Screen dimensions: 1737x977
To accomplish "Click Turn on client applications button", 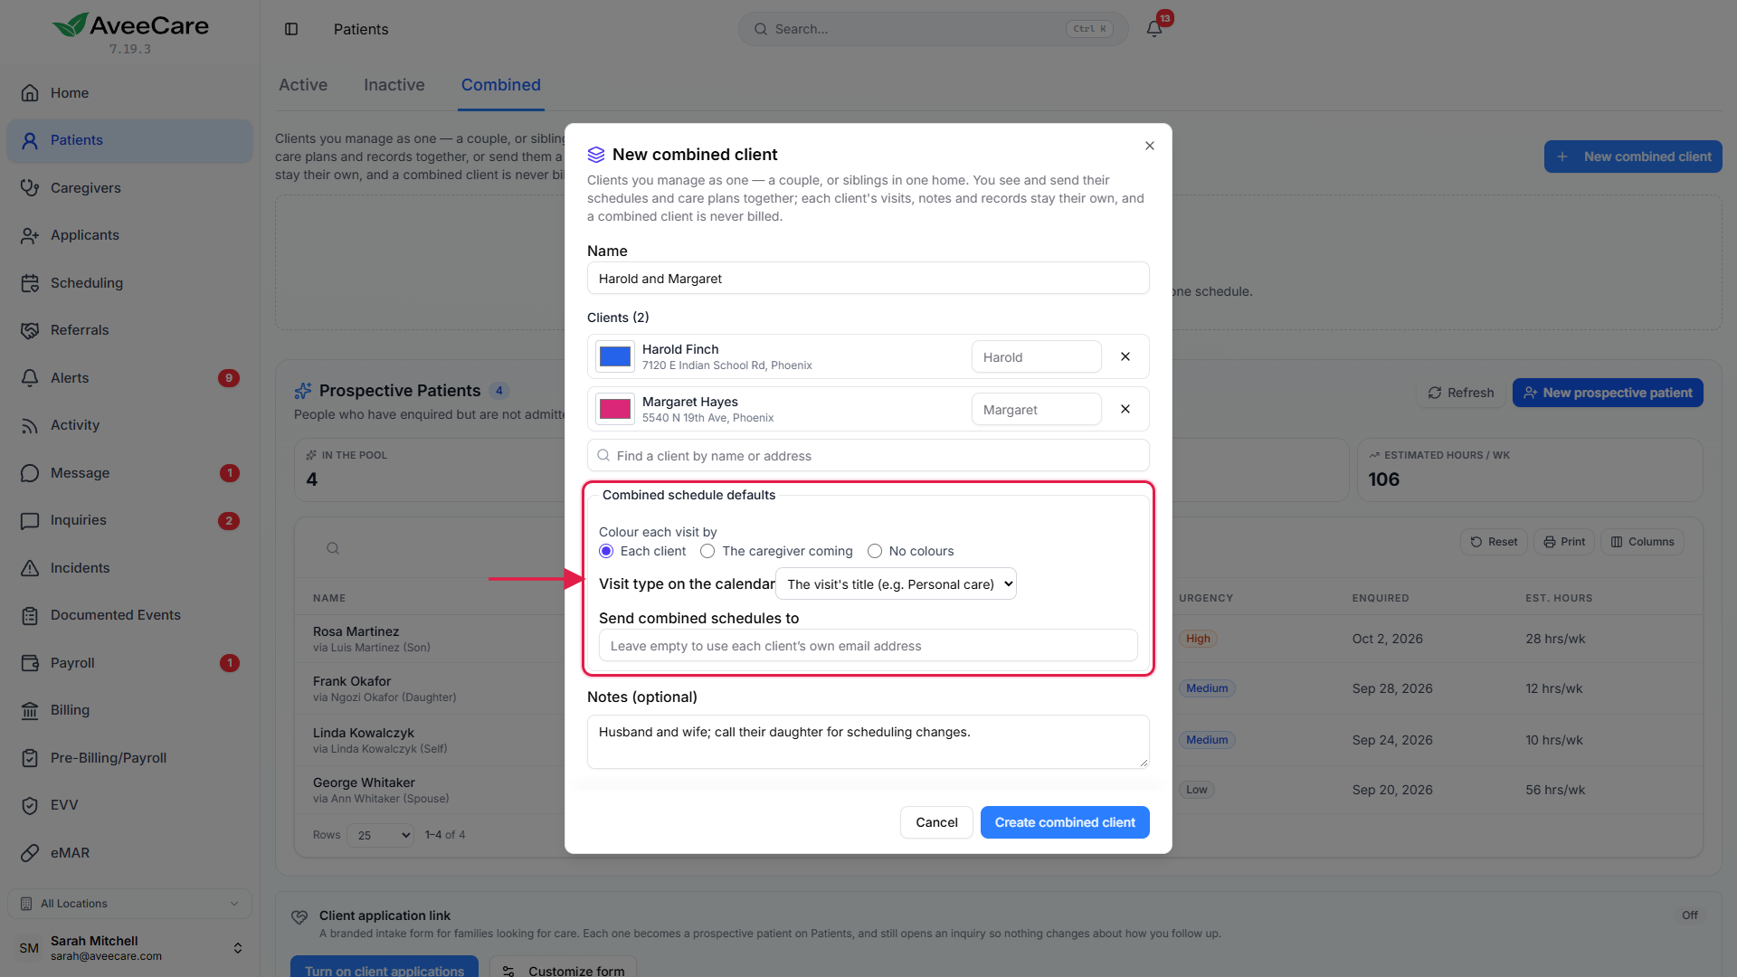I will pyautogui.click(x=384, y=970).
